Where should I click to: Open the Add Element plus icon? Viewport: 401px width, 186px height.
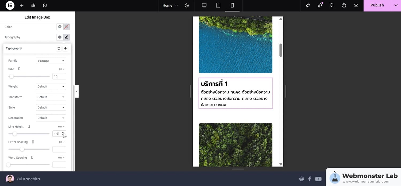tap(22, 6)
